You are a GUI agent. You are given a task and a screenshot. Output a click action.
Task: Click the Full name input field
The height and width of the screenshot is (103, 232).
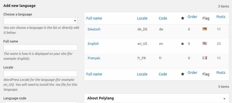point(40,48)
